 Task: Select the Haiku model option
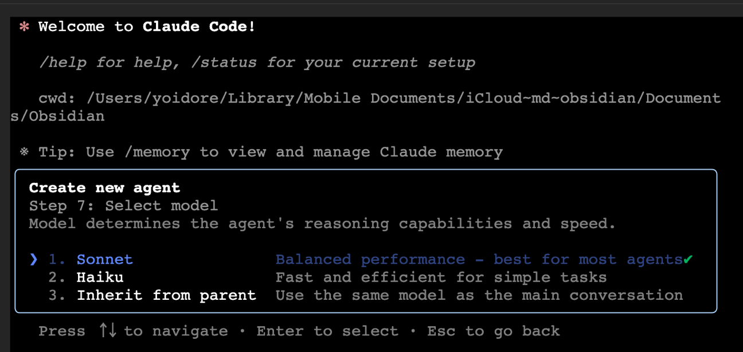point(100,277)
